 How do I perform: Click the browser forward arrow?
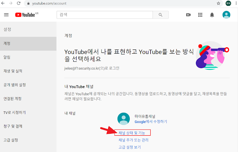[11, 3]
